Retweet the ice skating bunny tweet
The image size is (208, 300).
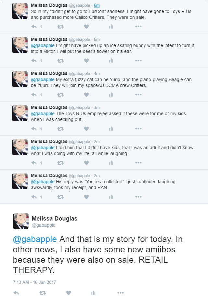60,61
